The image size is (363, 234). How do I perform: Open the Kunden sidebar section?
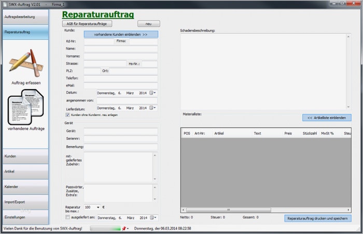[x=25, y=156]
